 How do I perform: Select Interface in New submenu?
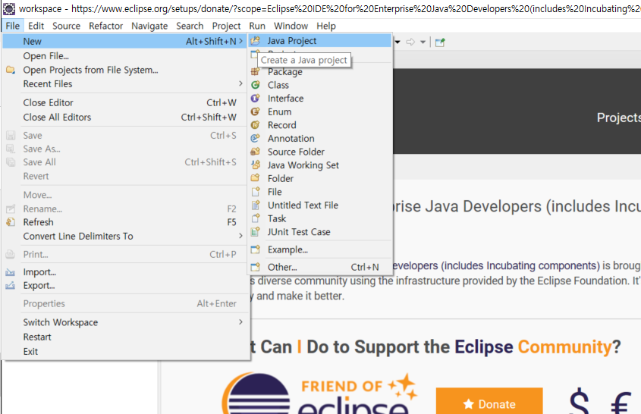pos(319,98)
